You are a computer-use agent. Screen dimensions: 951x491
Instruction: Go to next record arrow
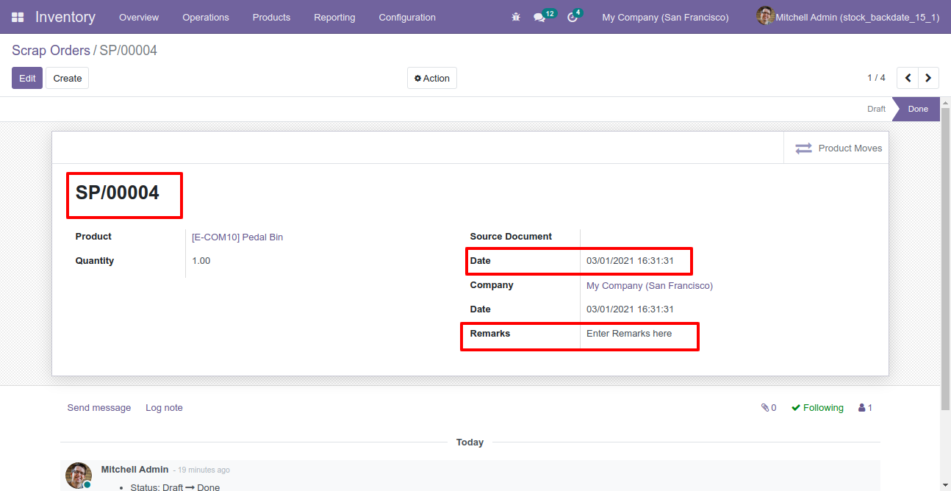(x=929, y=78)
